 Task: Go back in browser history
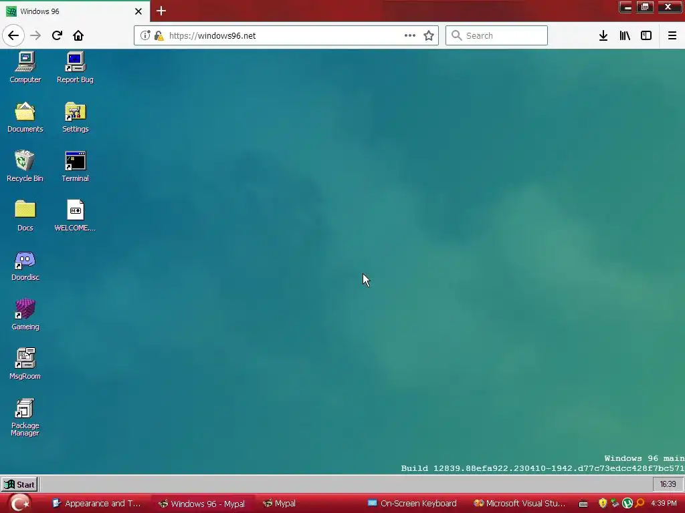point(13,35)
